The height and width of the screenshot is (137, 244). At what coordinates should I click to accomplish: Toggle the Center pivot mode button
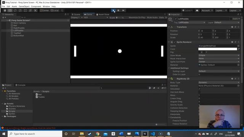coord(45,10)
